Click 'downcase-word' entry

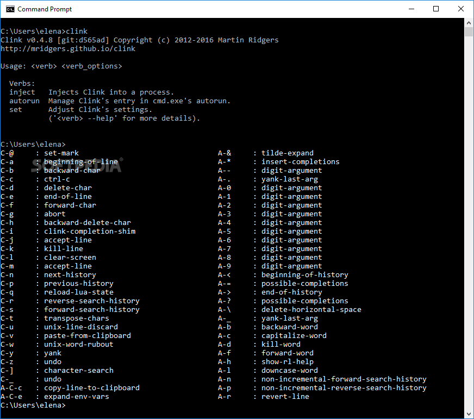[x=290, y=371]
